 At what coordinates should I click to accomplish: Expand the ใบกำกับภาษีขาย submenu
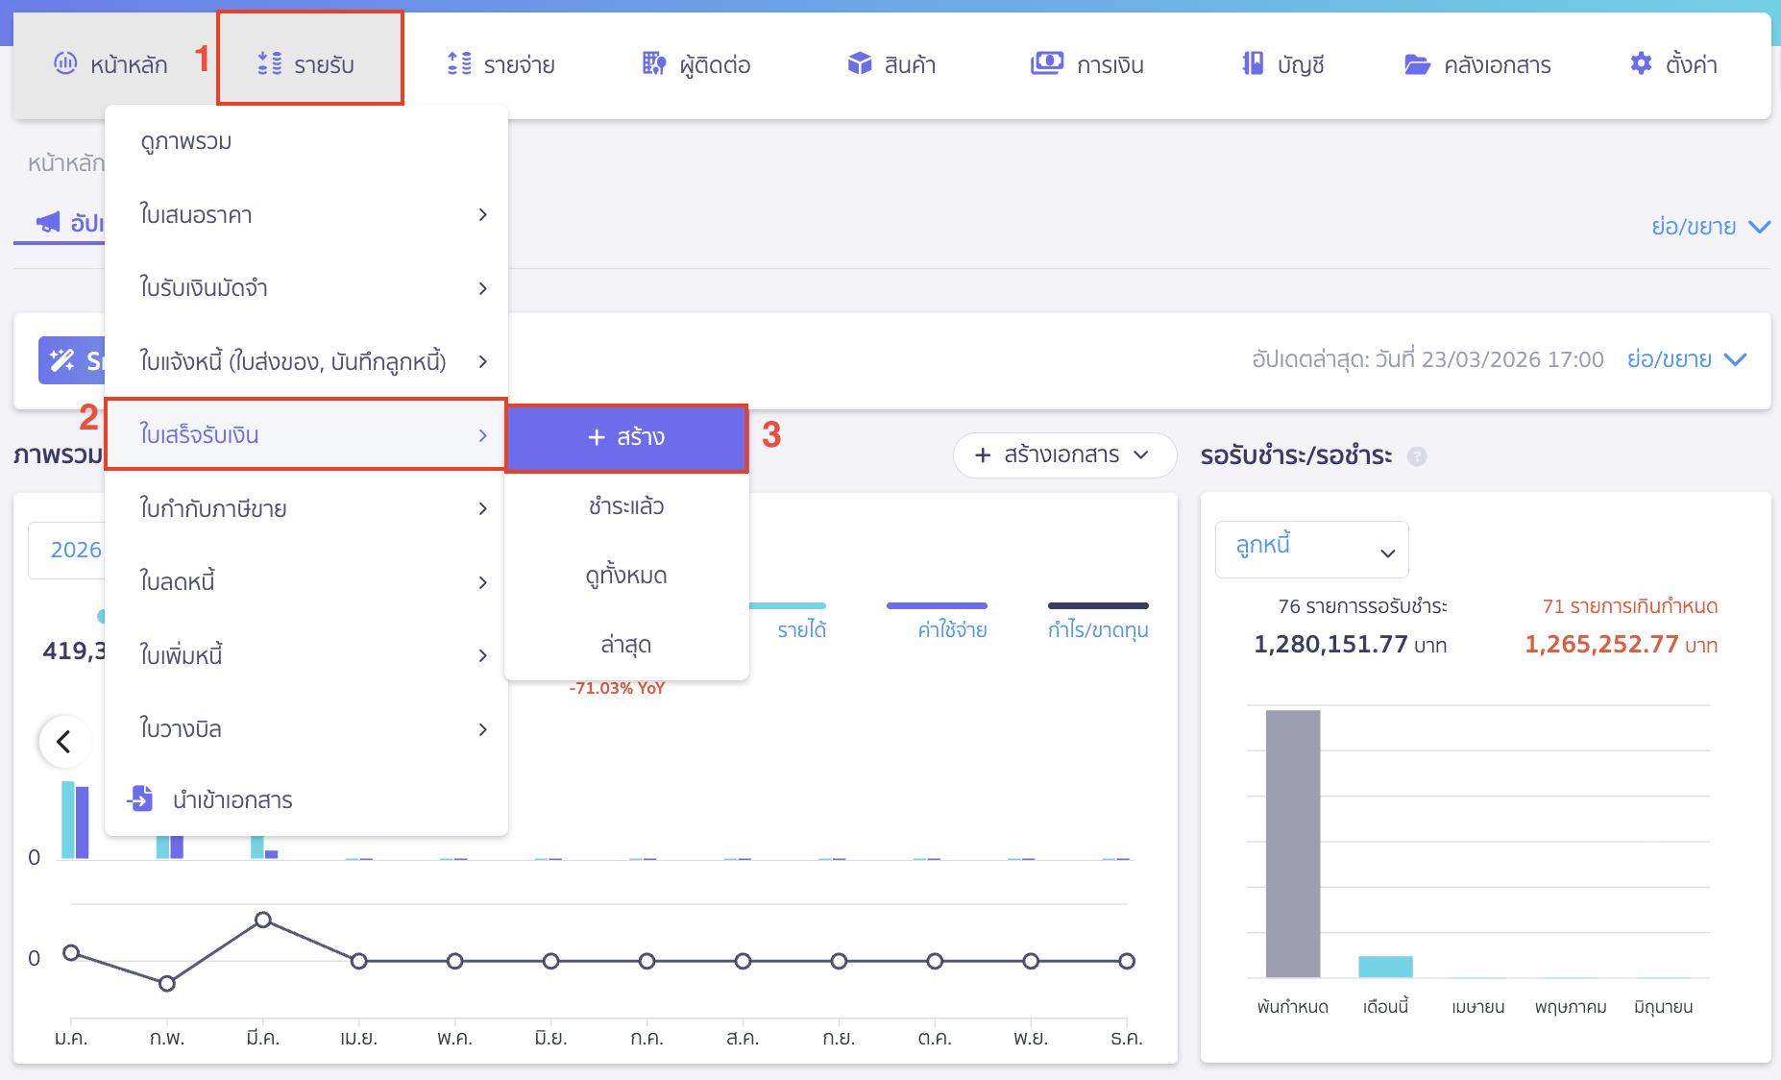(x=305, y=508)
